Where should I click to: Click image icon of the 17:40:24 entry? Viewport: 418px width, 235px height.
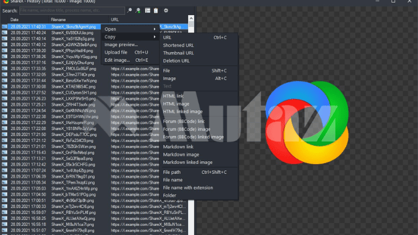pos(5,32)
